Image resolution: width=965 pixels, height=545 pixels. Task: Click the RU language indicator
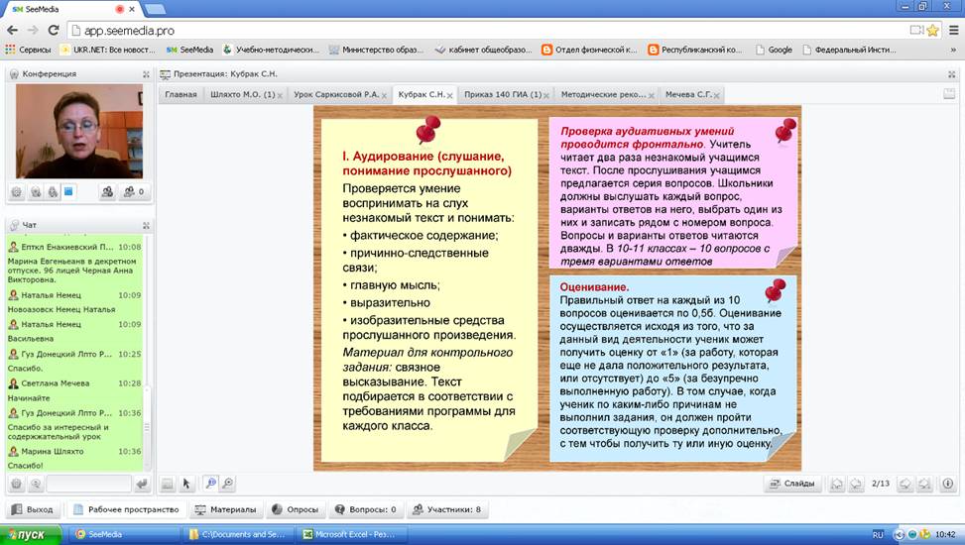(x=879, y=535)
